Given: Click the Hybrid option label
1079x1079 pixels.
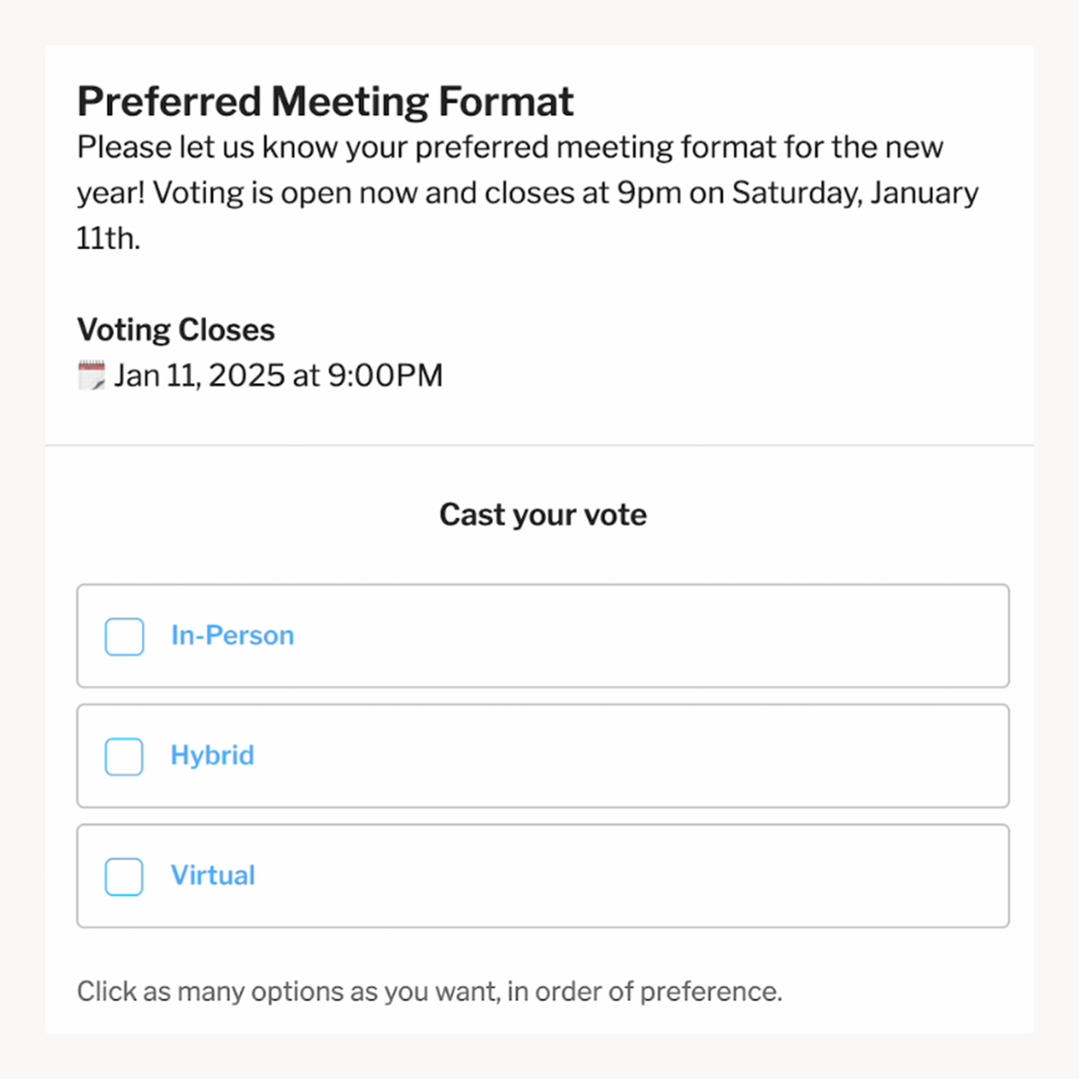Looking at the screenshot, I should [x=212, y=755].
